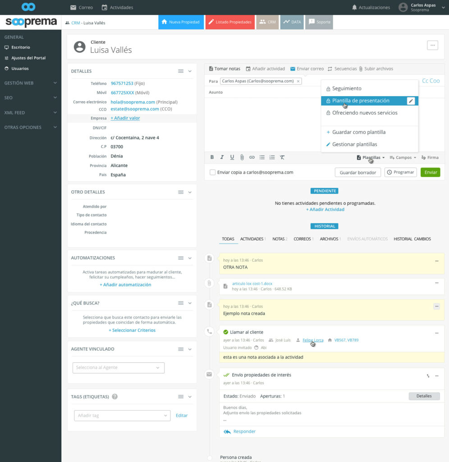Remove Carlos Aspas recipient with x
449x462 pixels.
pos(298,81)
